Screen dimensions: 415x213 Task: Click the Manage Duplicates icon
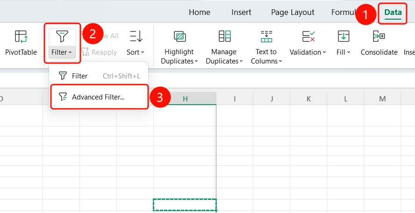225,36
